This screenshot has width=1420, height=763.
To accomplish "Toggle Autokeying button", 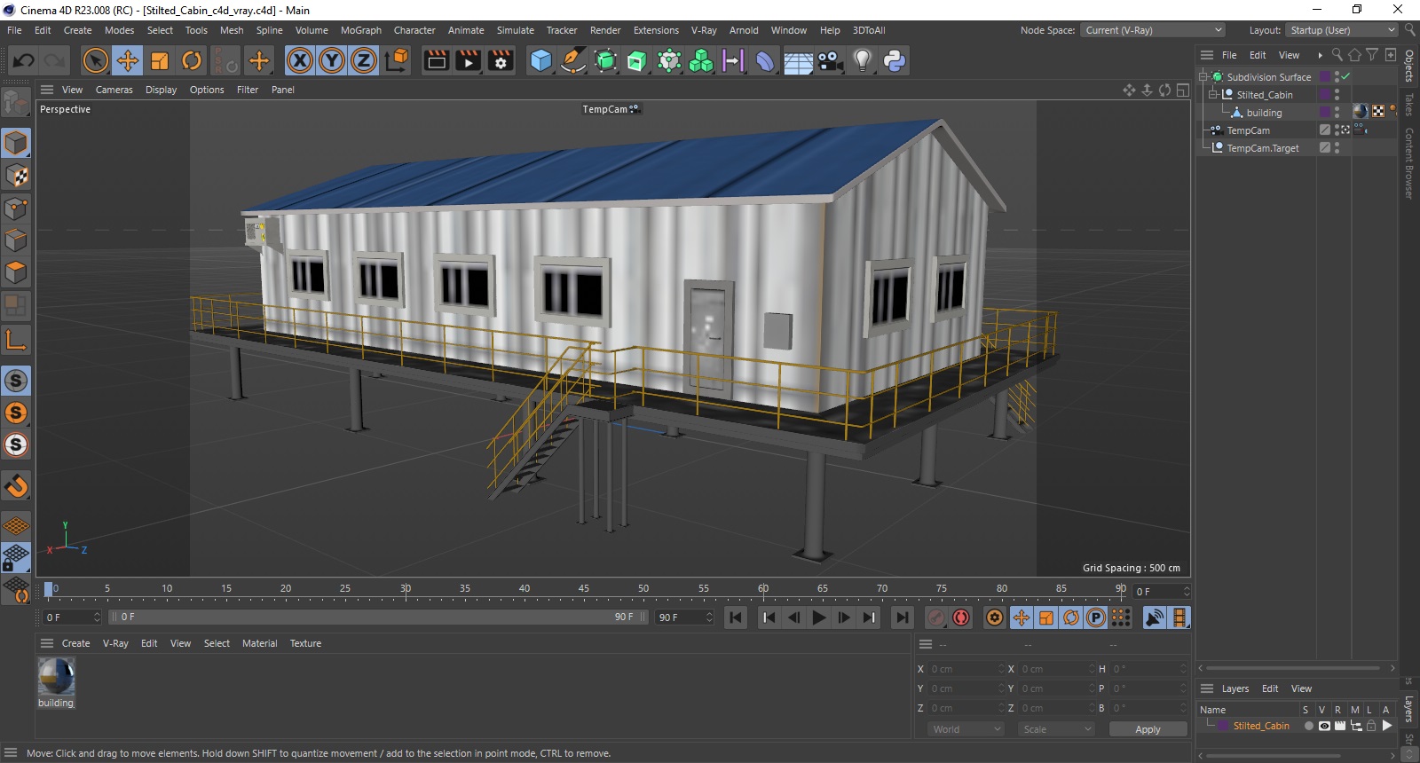I will pyautogui.click(x=961, y=617).
